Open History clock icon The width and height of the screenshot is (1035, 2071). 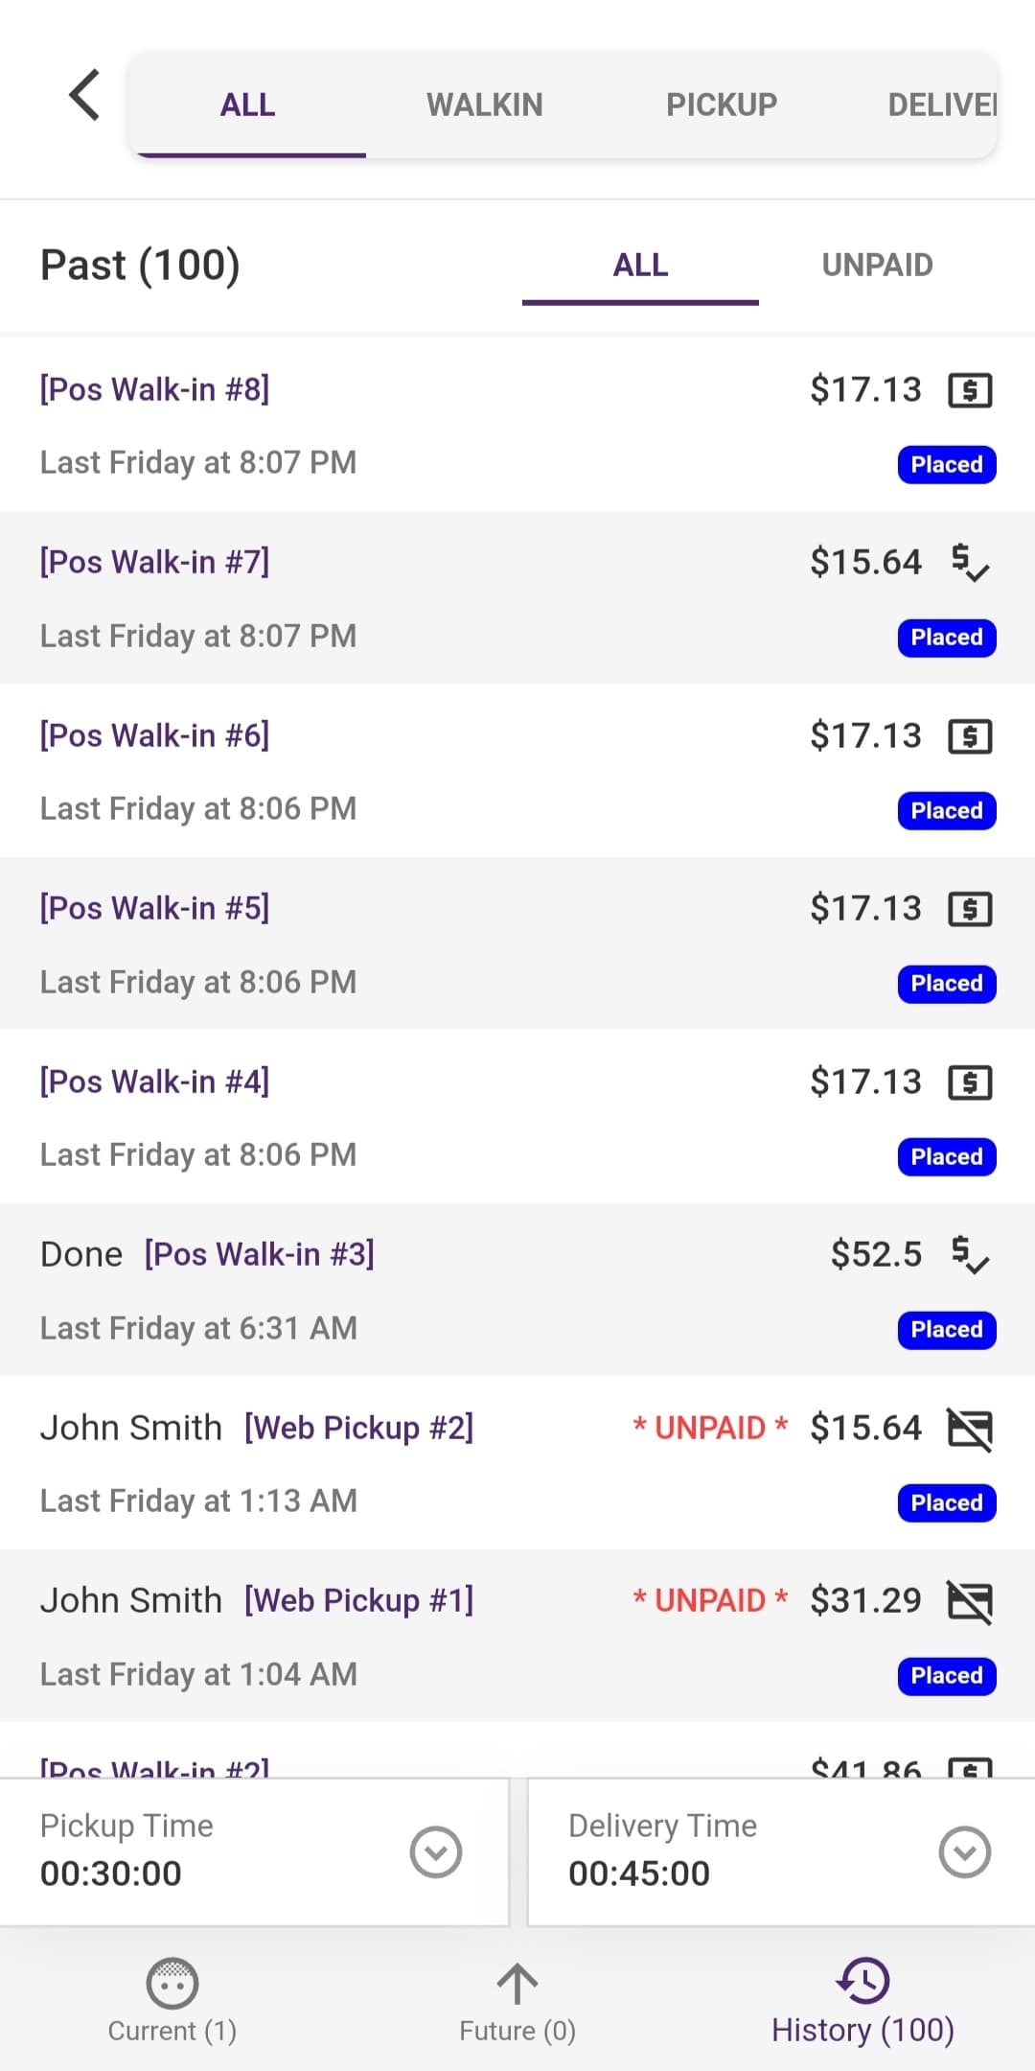coord(862,1981)
